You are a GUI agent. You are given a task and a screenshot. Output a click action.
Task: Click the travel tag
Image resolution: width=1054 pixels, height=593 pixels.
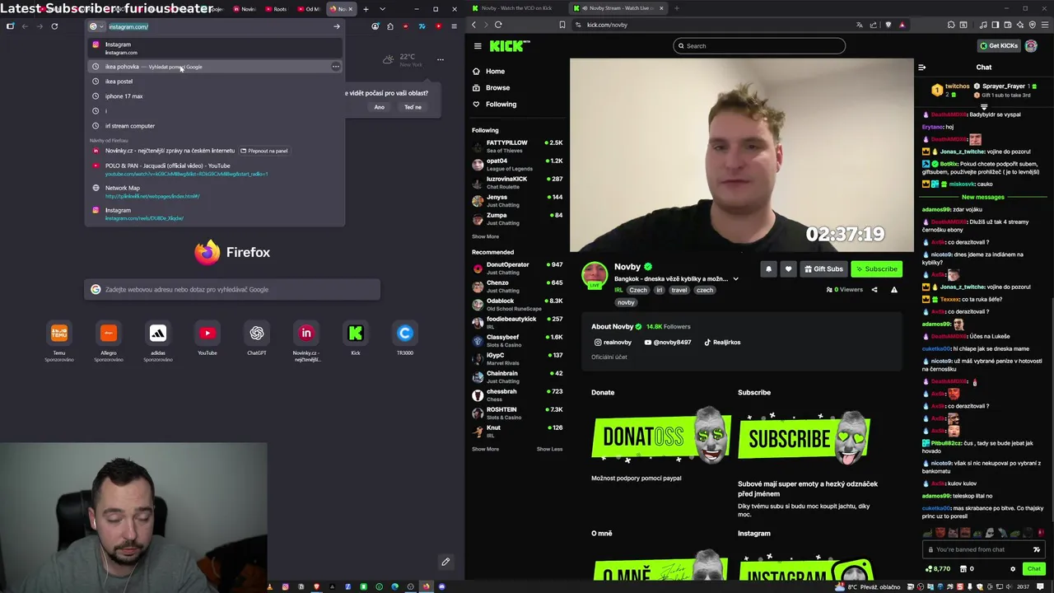(679, 291)
